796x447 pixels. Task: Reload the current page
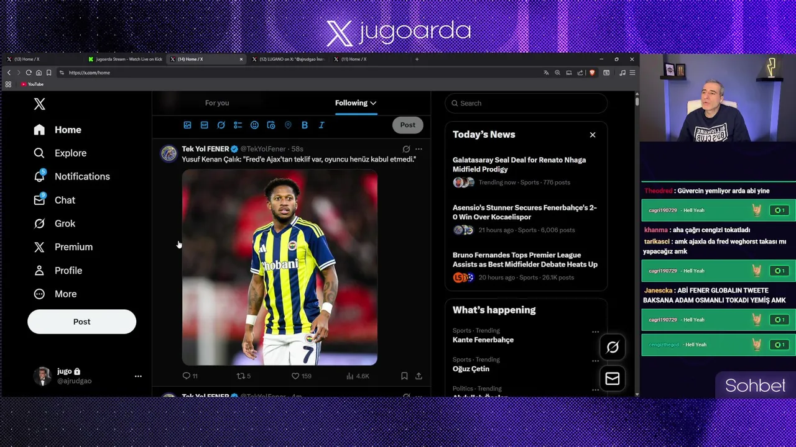click(29, 73)
